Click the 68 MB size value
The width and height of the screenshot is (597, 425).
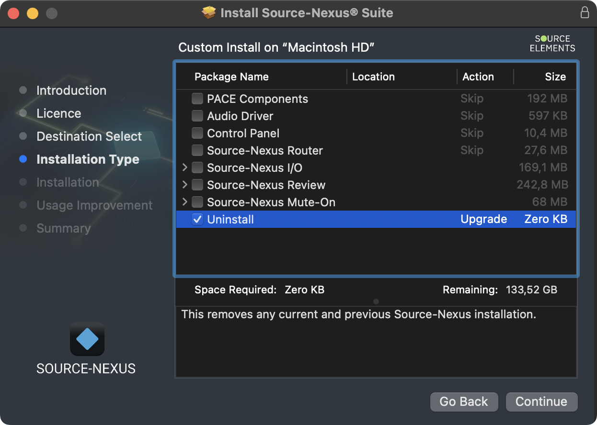(x=550, y=202)
